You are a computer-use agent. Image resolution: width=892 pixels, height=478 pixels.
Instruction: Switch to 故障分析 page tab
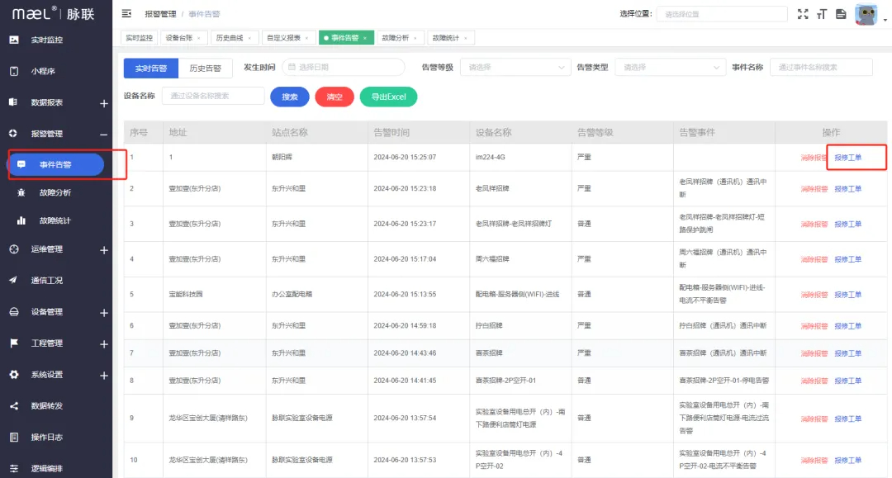pyautogui.click(x=400, y=38)
